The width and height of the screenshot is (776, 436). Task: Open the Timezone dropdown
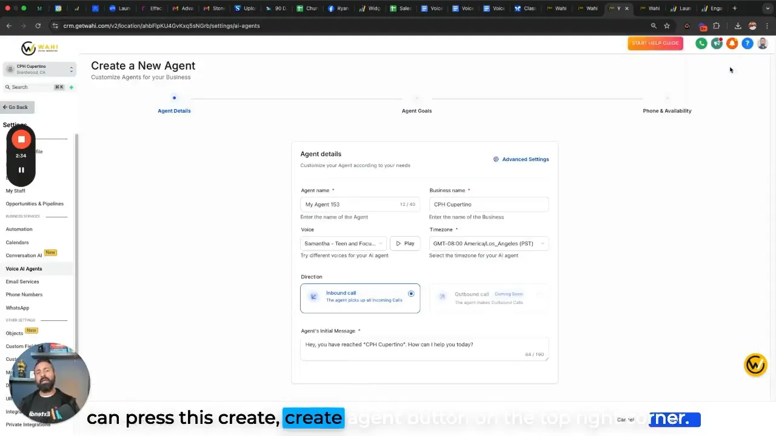489,243
